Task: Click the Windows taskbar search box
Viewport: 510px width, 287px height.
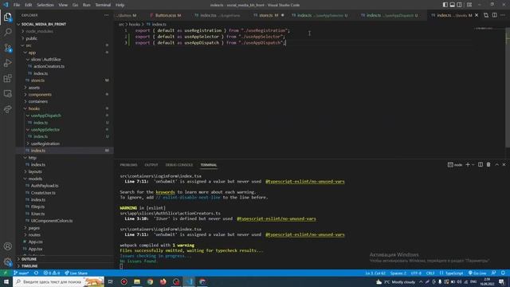Action: tap(58, 281)
